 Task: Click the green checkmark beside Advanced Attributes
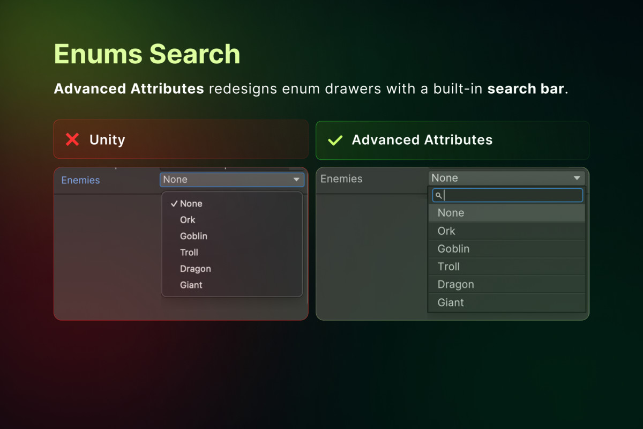click(335, 140)
